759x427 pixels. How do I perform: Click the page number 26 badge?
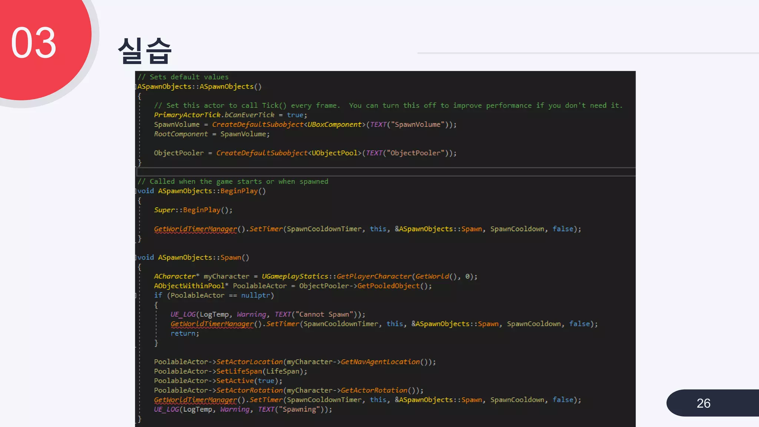[703, 403]
